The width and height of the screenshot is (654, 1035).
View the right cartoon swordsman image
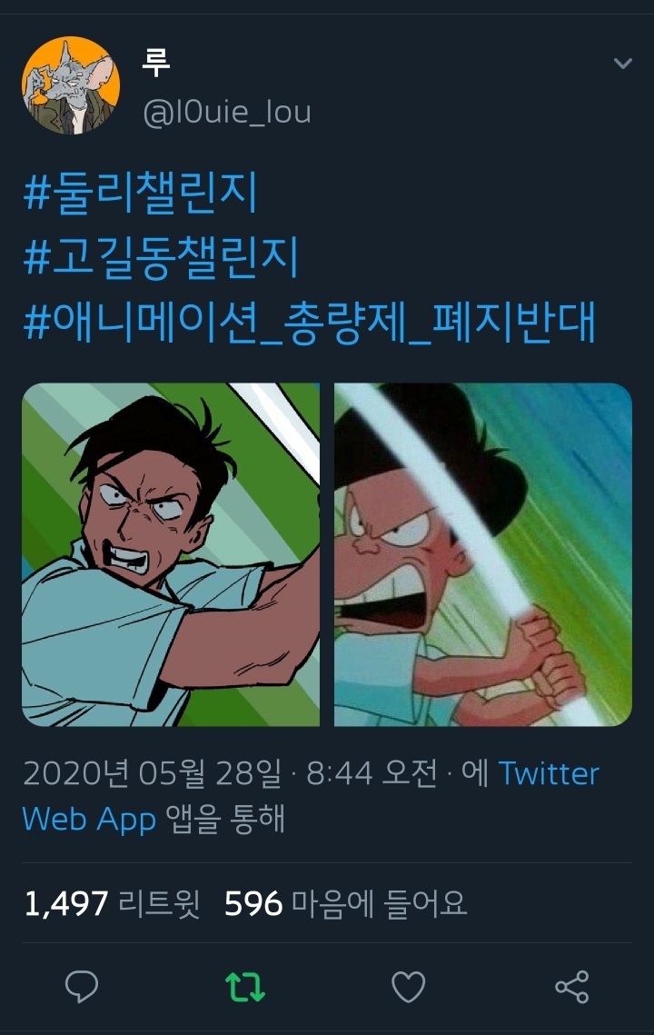[x=483, y=554]
